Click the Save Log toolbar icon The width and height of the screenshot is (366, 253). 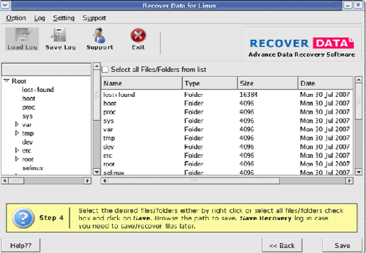tap(60, 38)
